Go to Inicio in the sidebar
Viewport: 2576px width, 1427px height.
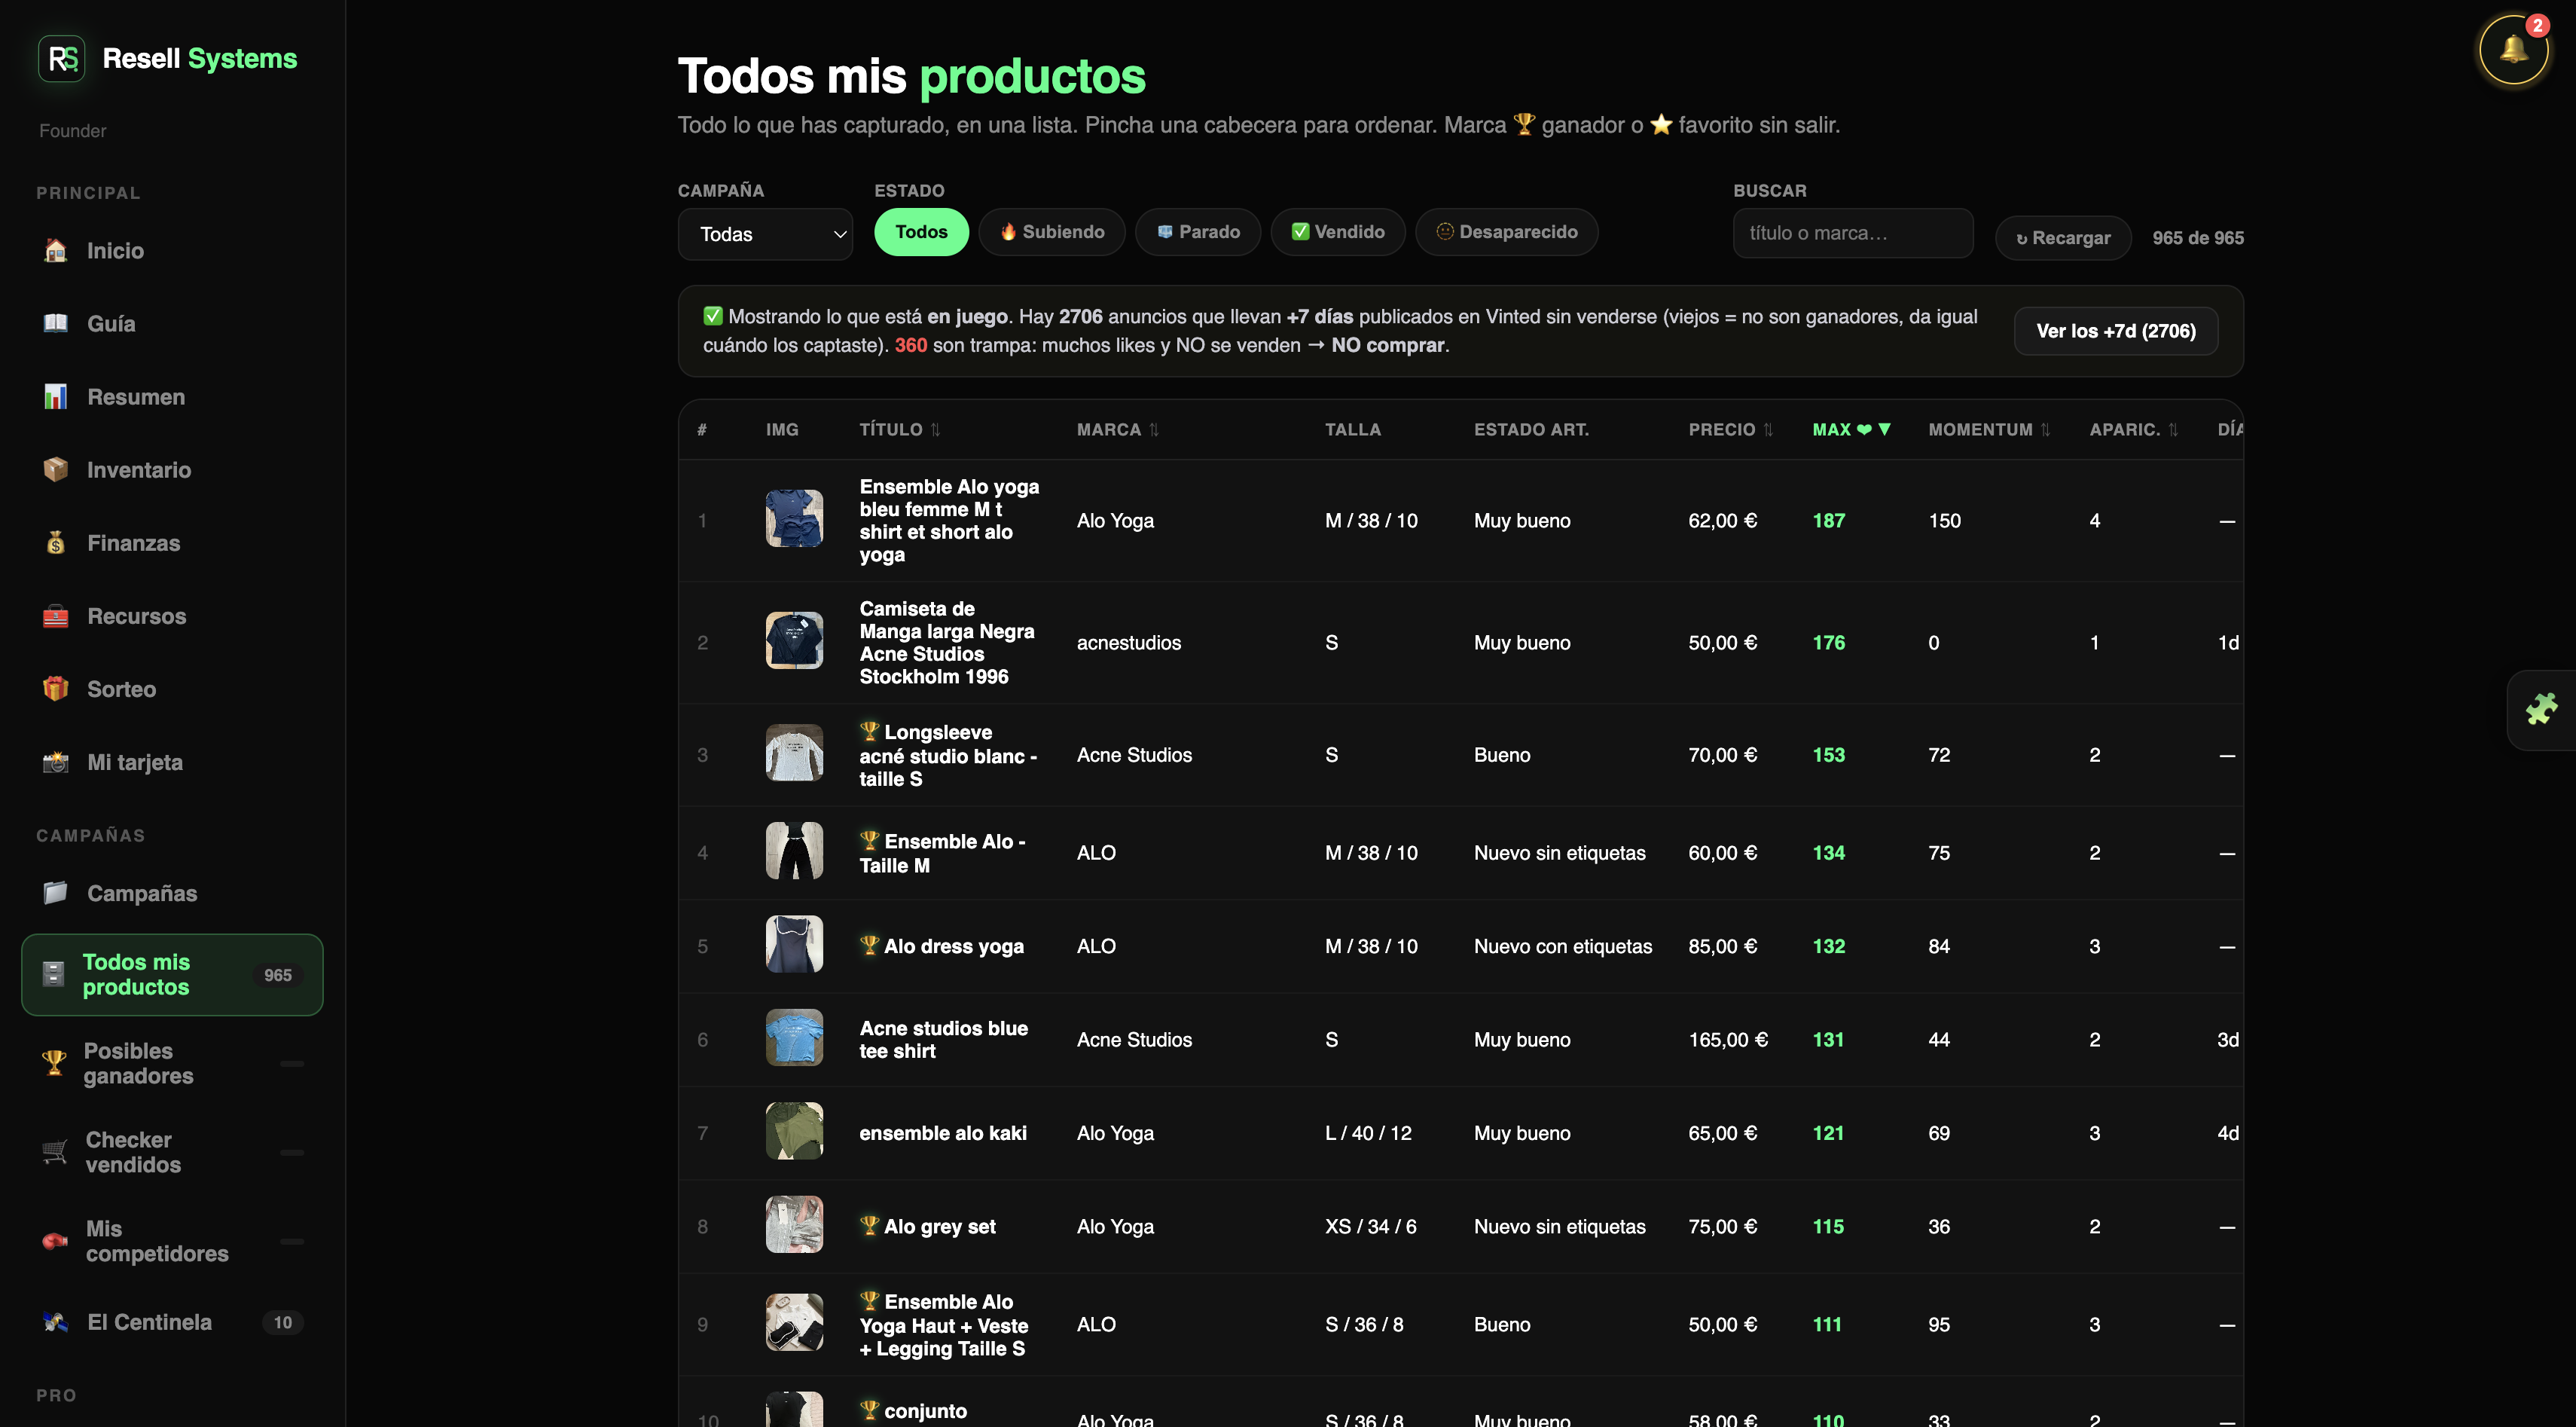172,250
